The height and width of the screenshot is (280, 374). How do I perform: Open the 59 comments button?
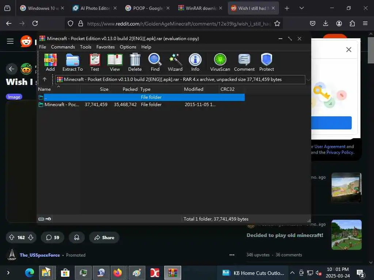[53, 237]
